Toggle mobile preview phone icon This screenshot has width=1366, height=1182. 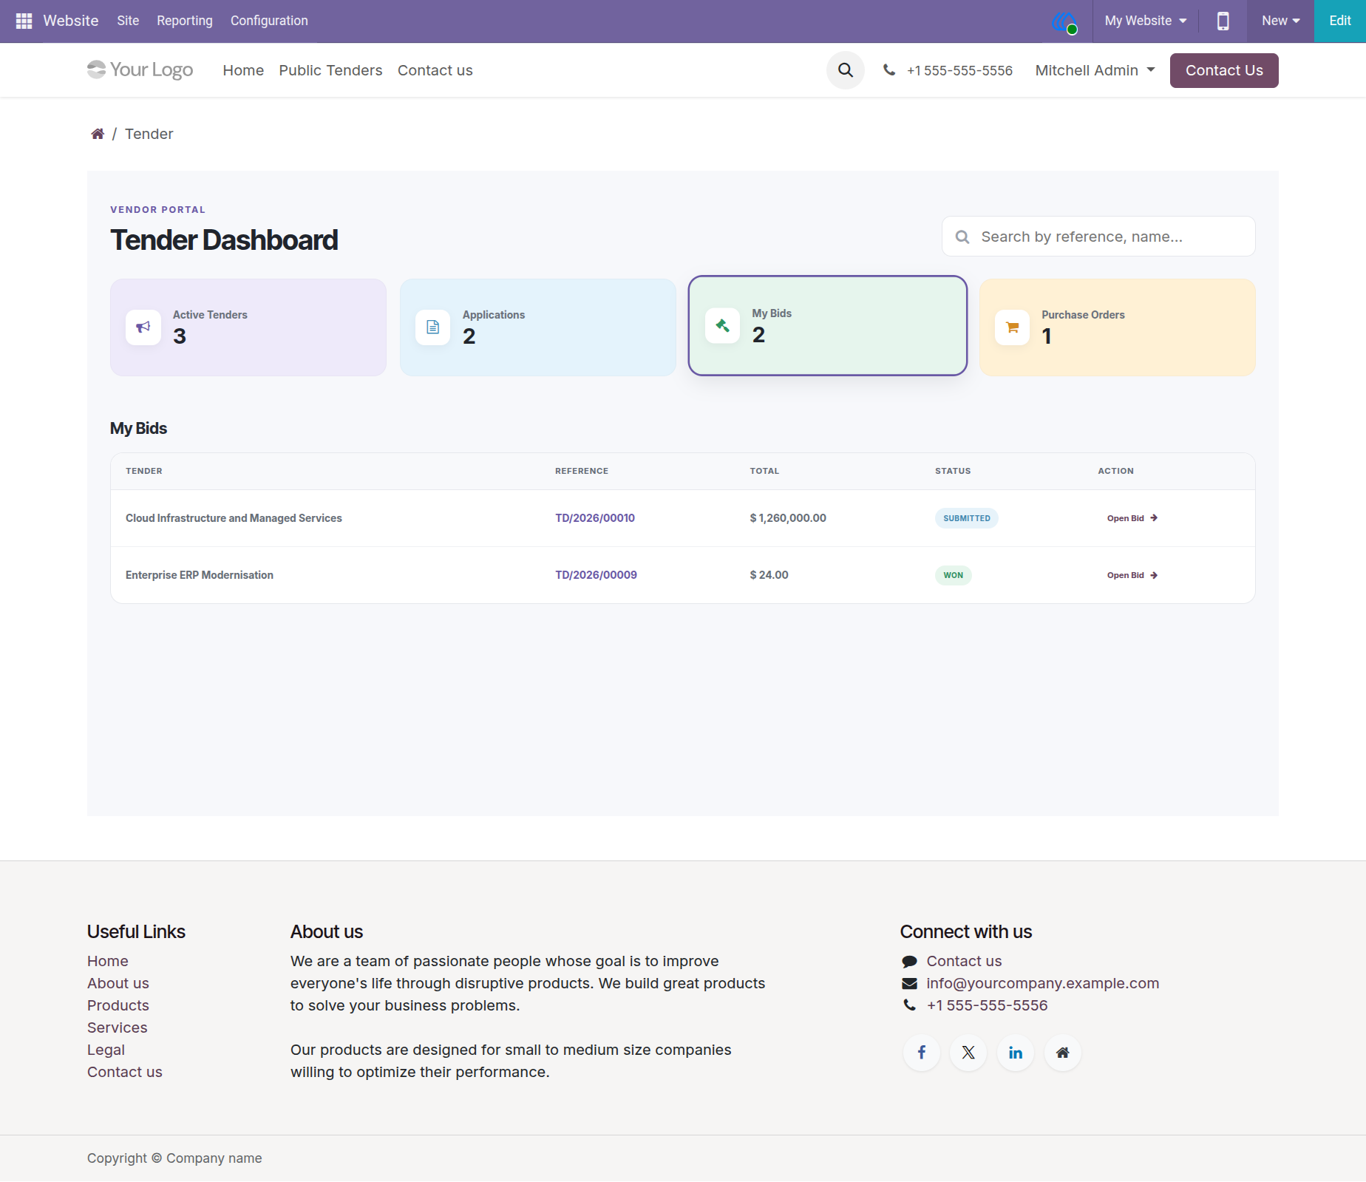click(1223, 21)
